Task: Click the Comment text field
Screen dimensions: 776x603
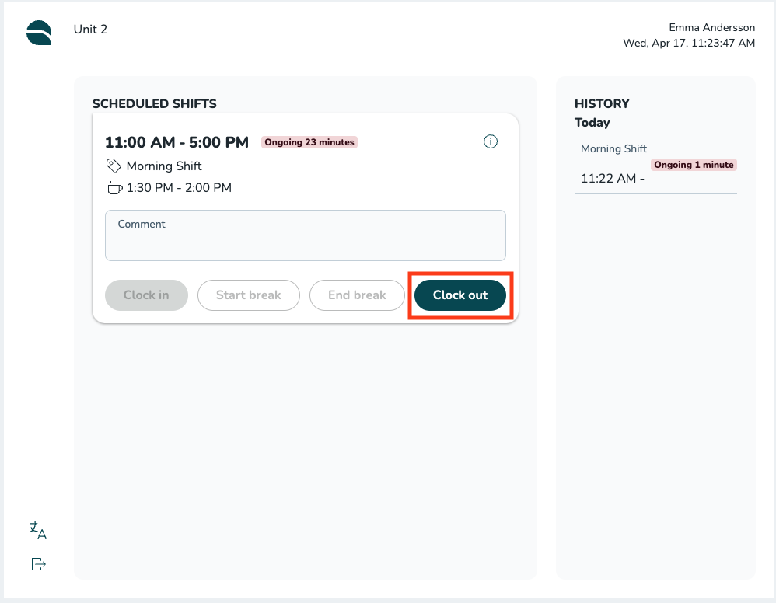Action: click(x=306, y=235)
